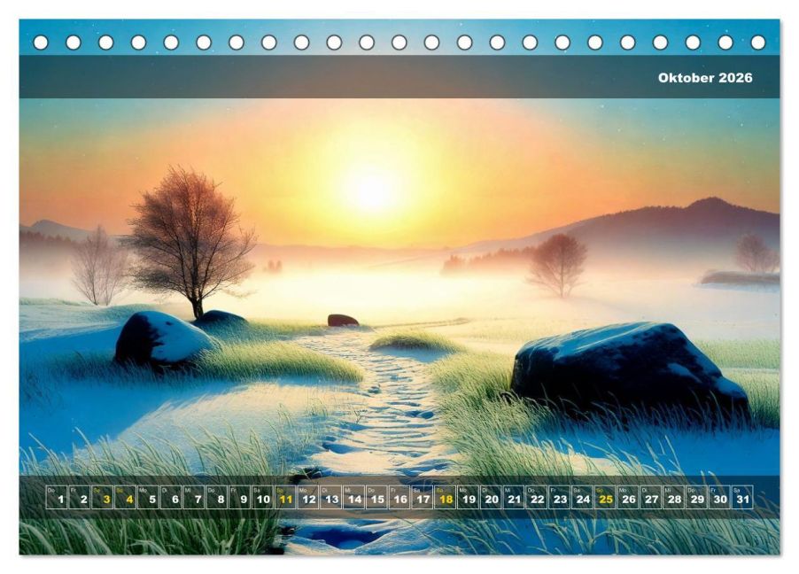This screenshot has width=799, height=574.
Task: Click the 'Oktober 2026' month title
Action: coord(705,77)
